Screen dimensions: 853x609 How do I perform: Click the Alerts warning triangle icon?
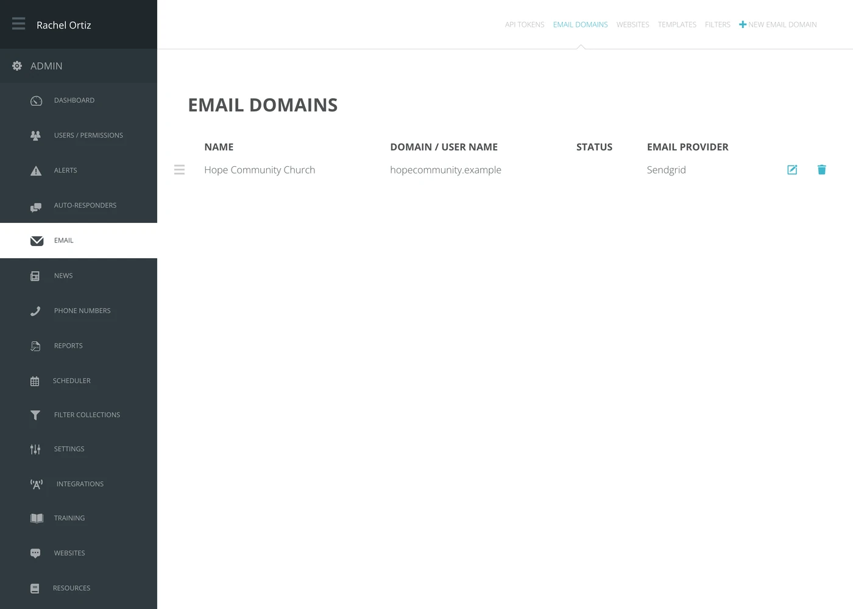point(36,171)
